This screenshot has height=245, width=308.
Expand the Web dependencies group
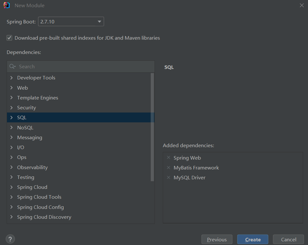12,88
